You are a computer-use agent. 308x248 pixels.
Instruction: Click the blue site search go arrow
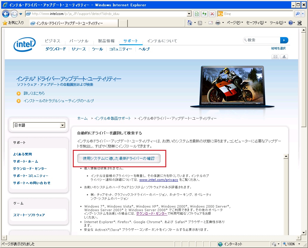[x=284, y=40]
